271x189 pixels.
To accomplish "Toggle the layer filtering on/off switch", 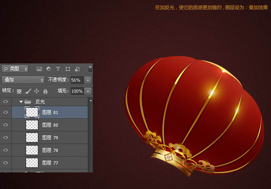I will coord(90,69).
